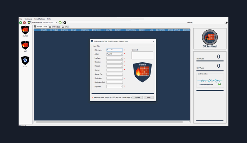Click the red remove rule icon
Image resolution: width=247 pixels, height=143 pixels.
click(x=24, y=23)
